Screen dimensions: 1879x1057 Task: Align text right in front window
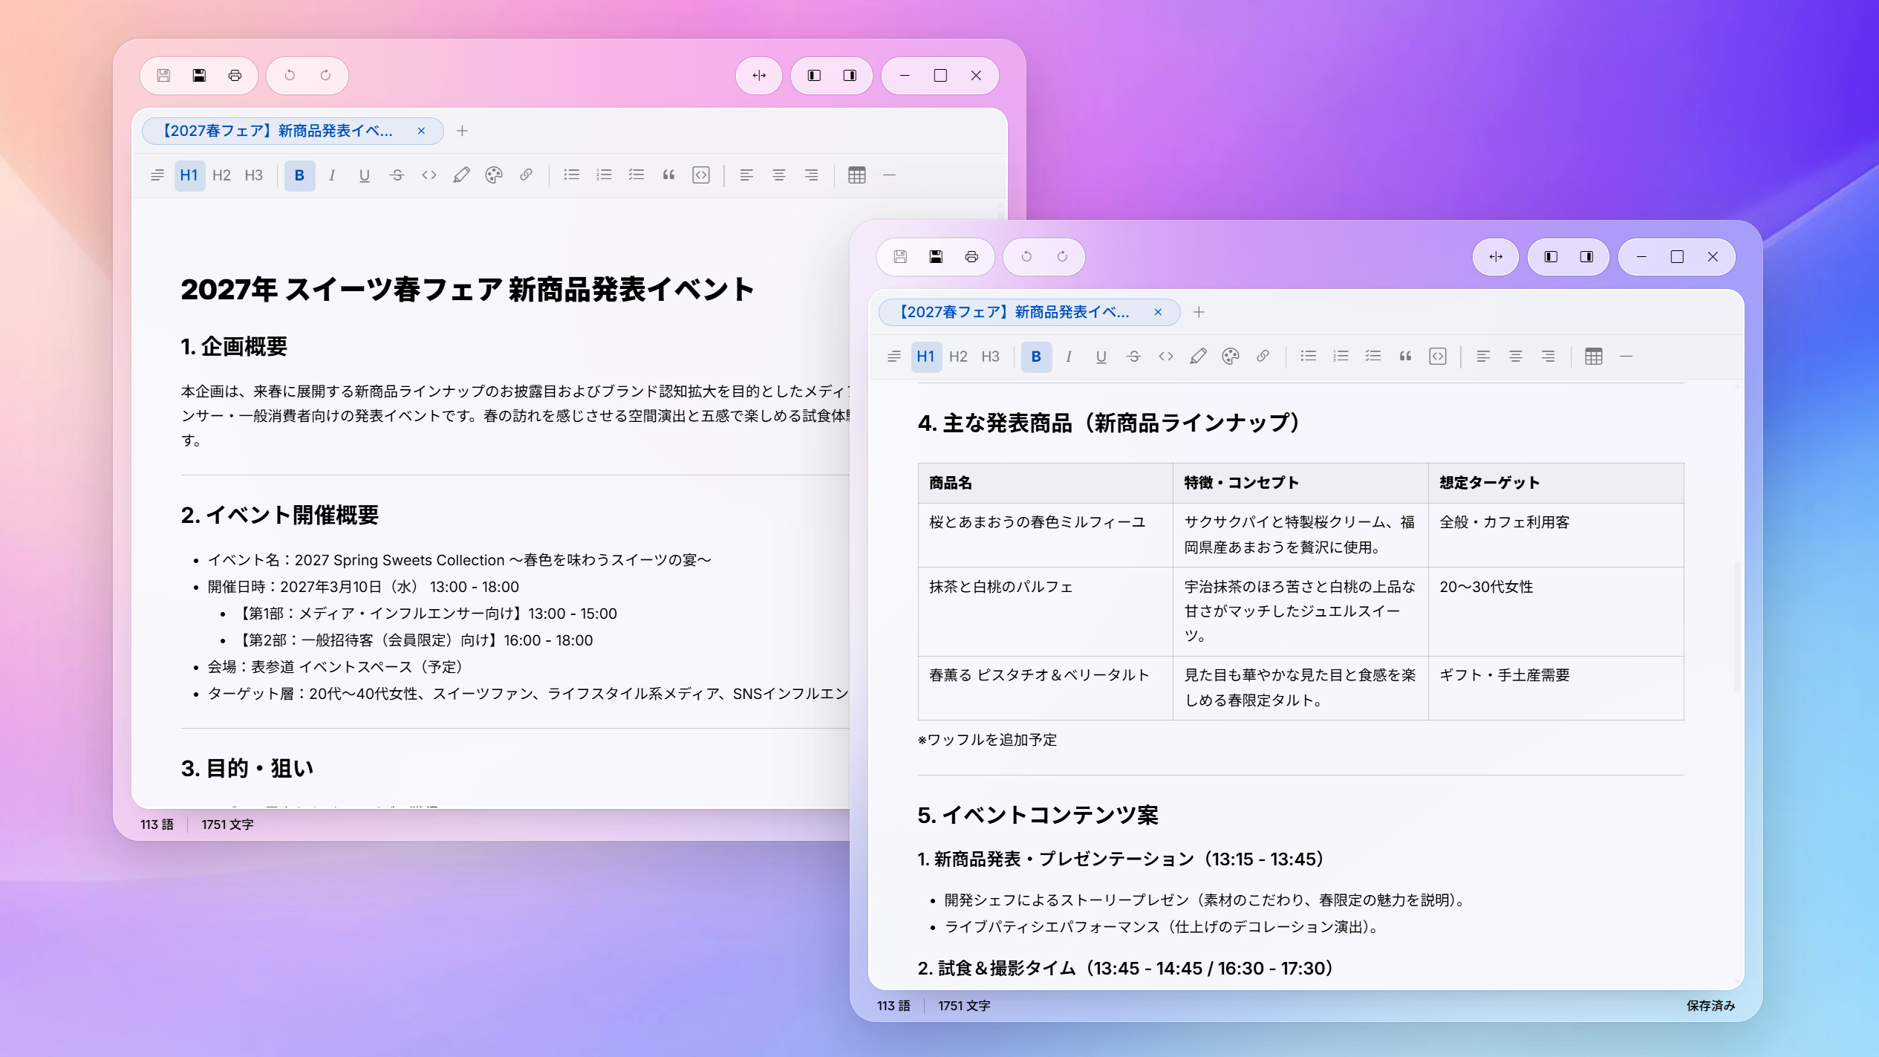point(1548,357)
